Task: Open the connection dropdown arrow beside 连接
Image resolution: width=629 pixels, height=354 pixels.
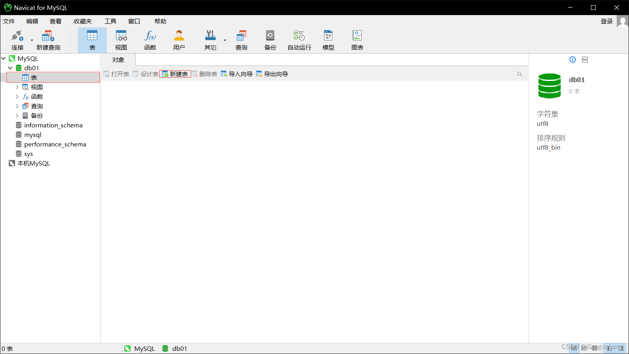Action: click(32, 40)
